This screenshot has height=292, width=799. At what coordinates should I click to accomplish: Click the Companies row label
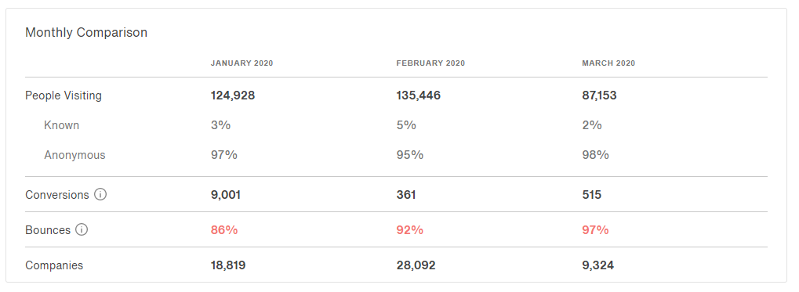tap(54, 265)
